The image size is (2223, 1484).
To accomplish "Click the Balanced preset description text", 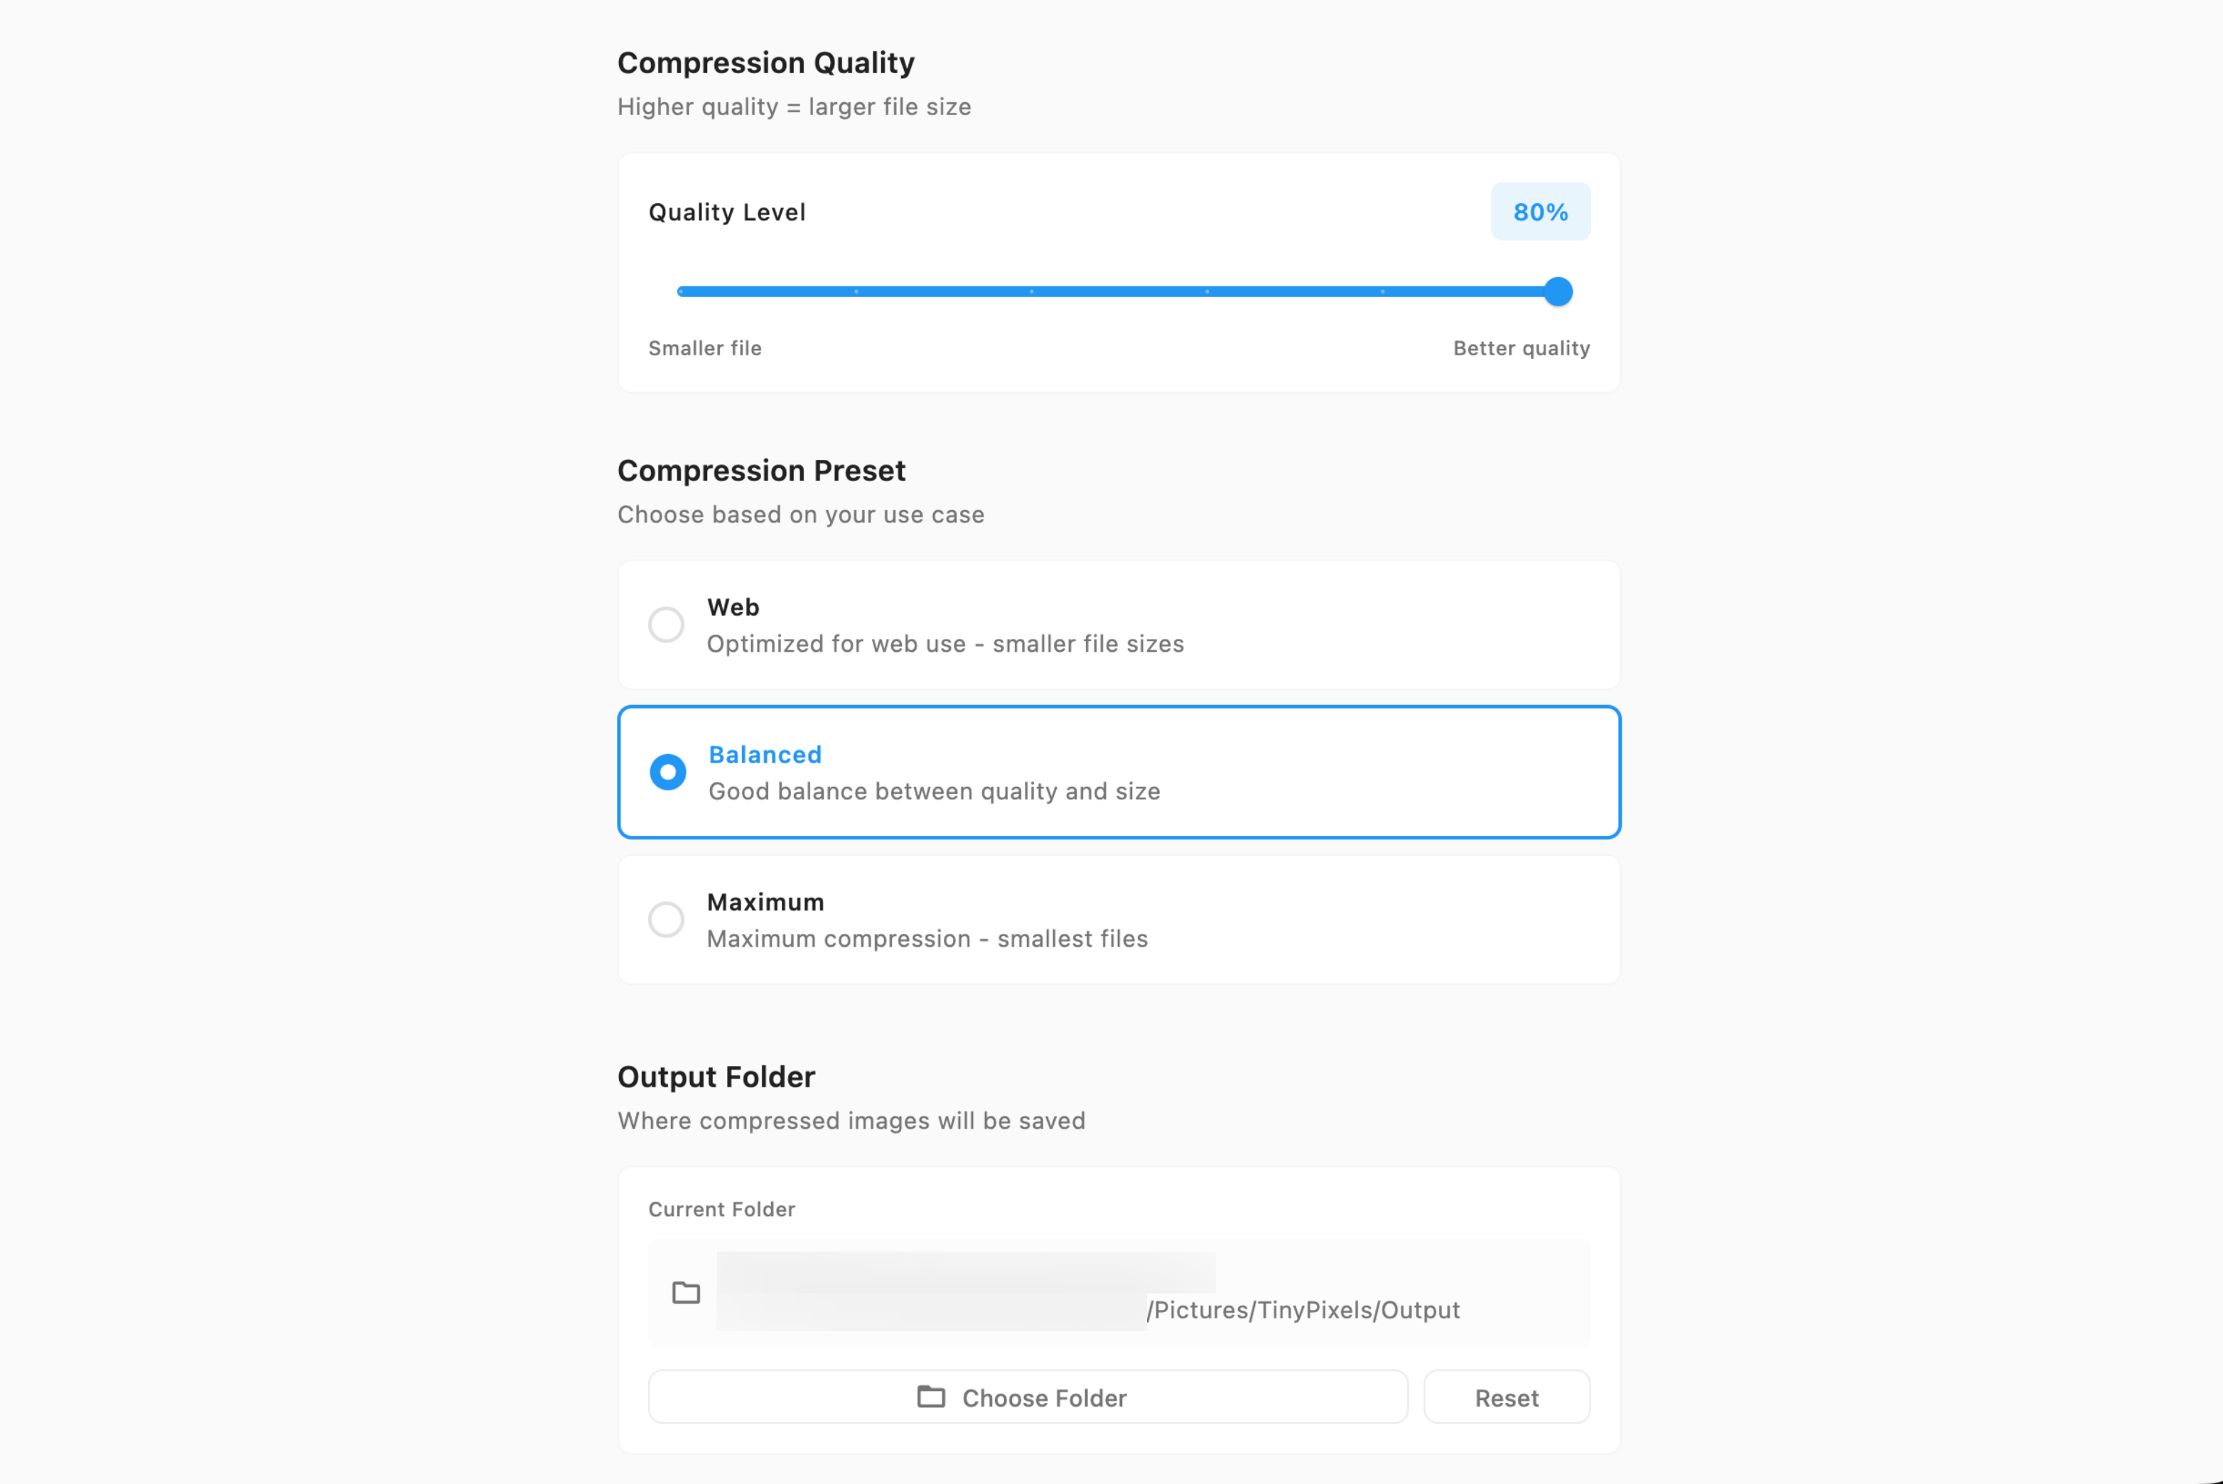I will click(934, 791).
